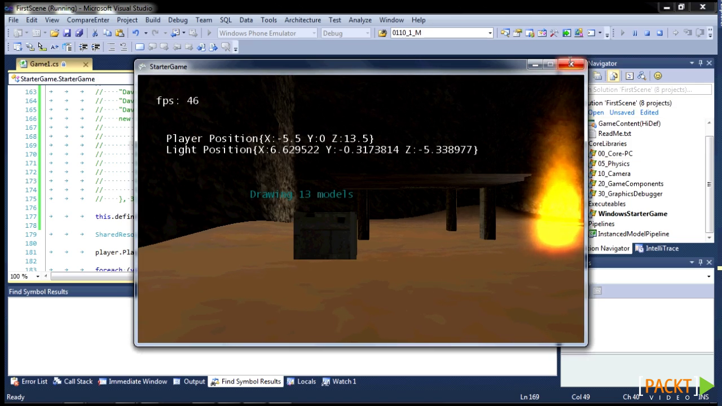Open the Debug menu

pos(178,20)
